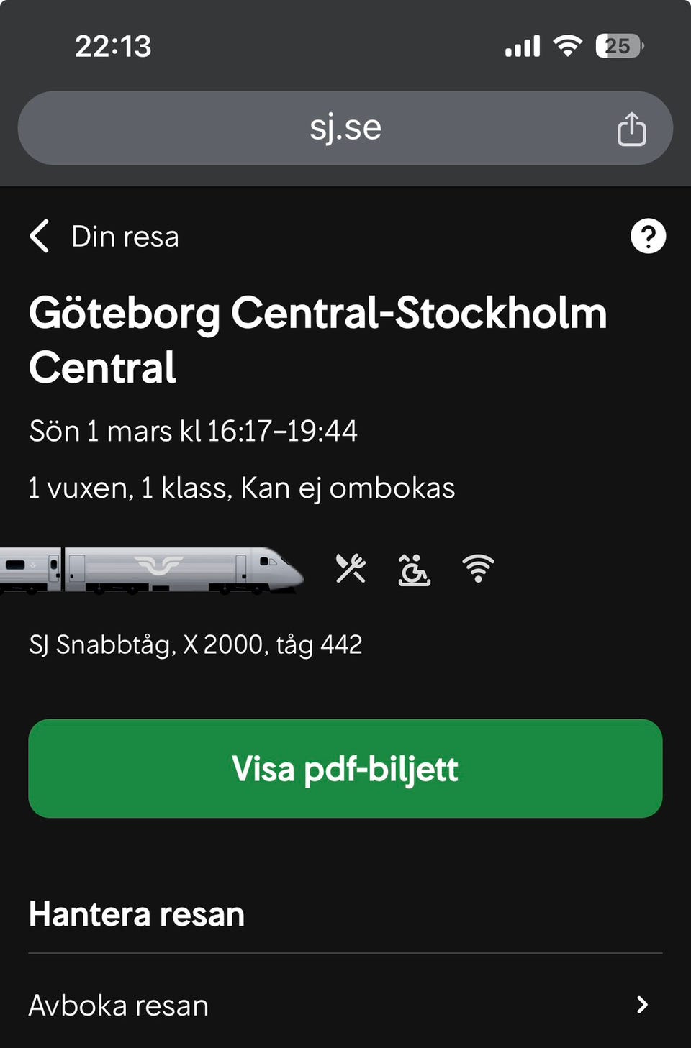Tap the Göteborg Central-Stockholm Central heading
The height and width of the screenshot is (1048, 691).
(317, 340)
